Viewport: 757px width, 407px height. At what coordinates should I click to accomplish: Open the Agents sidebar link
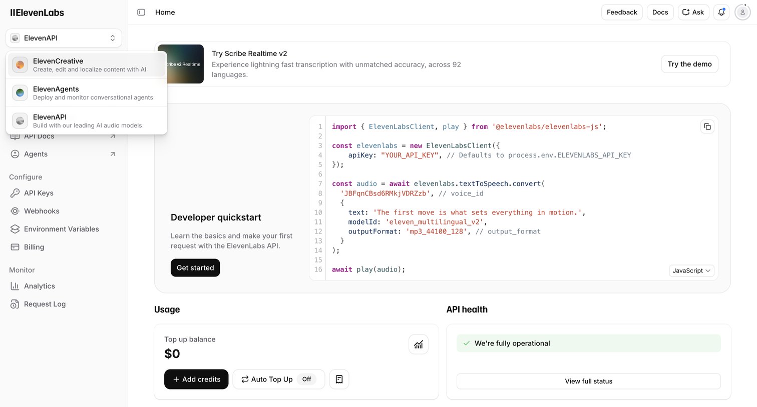click(x=64, y=154)
